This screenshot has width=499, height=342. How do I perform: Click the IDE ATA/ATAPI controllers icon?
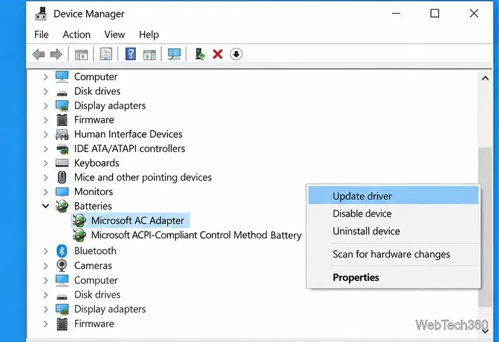tap(62, 149)
